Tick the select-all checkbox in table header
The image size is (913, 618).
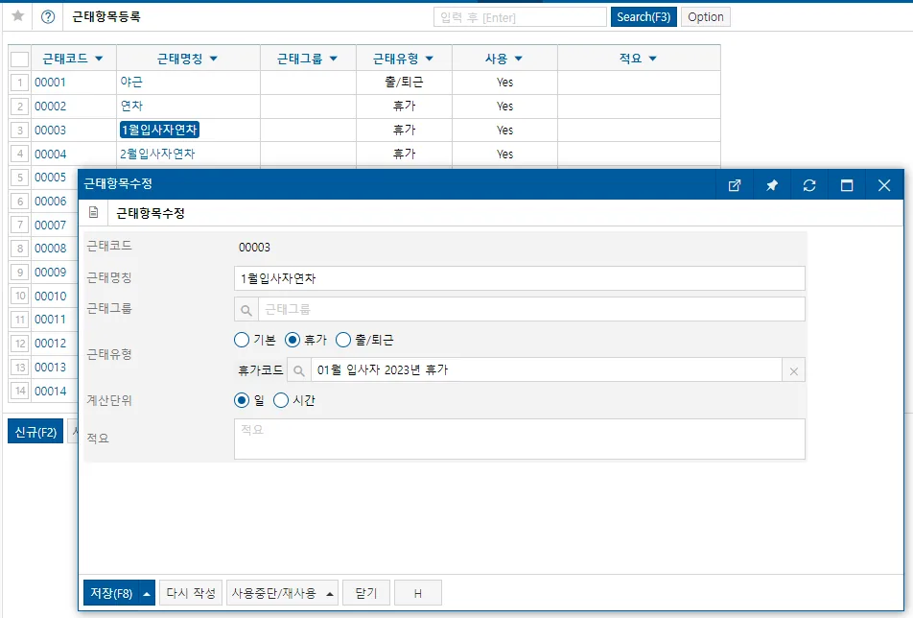(x=20, y=59)
